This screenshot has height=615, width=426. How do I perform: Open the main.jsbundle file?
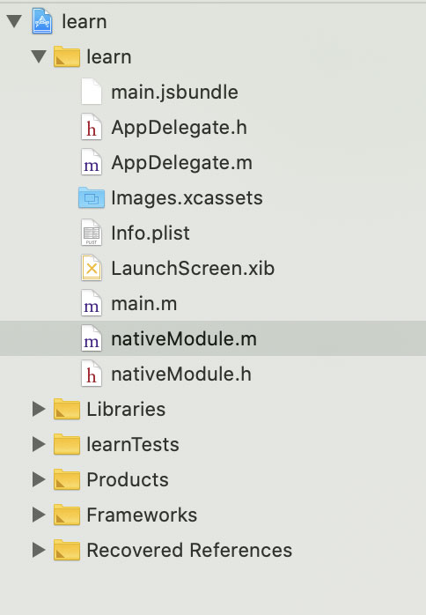click(x=174, y=93)
